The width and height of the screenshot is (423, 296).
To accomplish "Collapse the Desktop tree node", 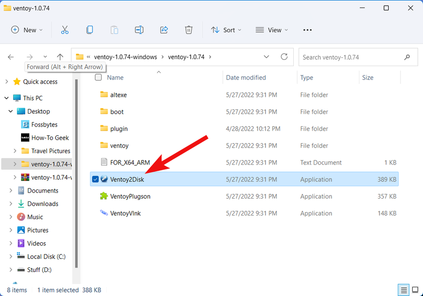I will tap(11, 111).
